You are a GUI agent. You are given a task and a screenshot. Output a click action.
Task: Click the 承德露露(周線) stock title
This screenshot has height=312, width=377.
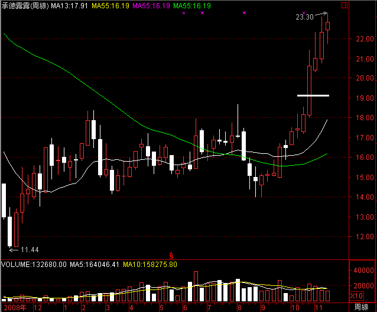click(x=25, y=6)
